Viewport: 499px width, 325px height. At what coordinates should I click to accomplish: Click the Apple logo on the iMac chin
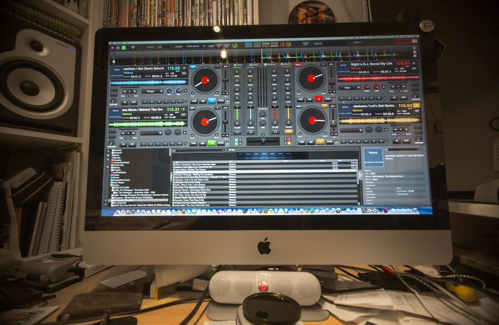point(264,246)
